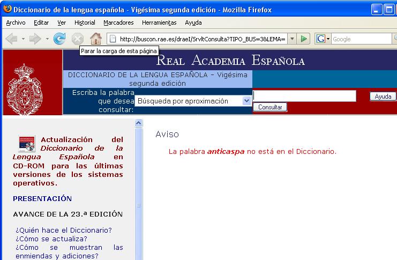Click the Forward navigation arrow
The height and width of the screenshot is (260, 397).
tap(35, 39)
